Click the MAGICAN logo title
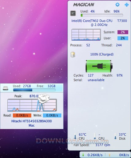The width and height of the screenshot is (131, 158). 84,5
